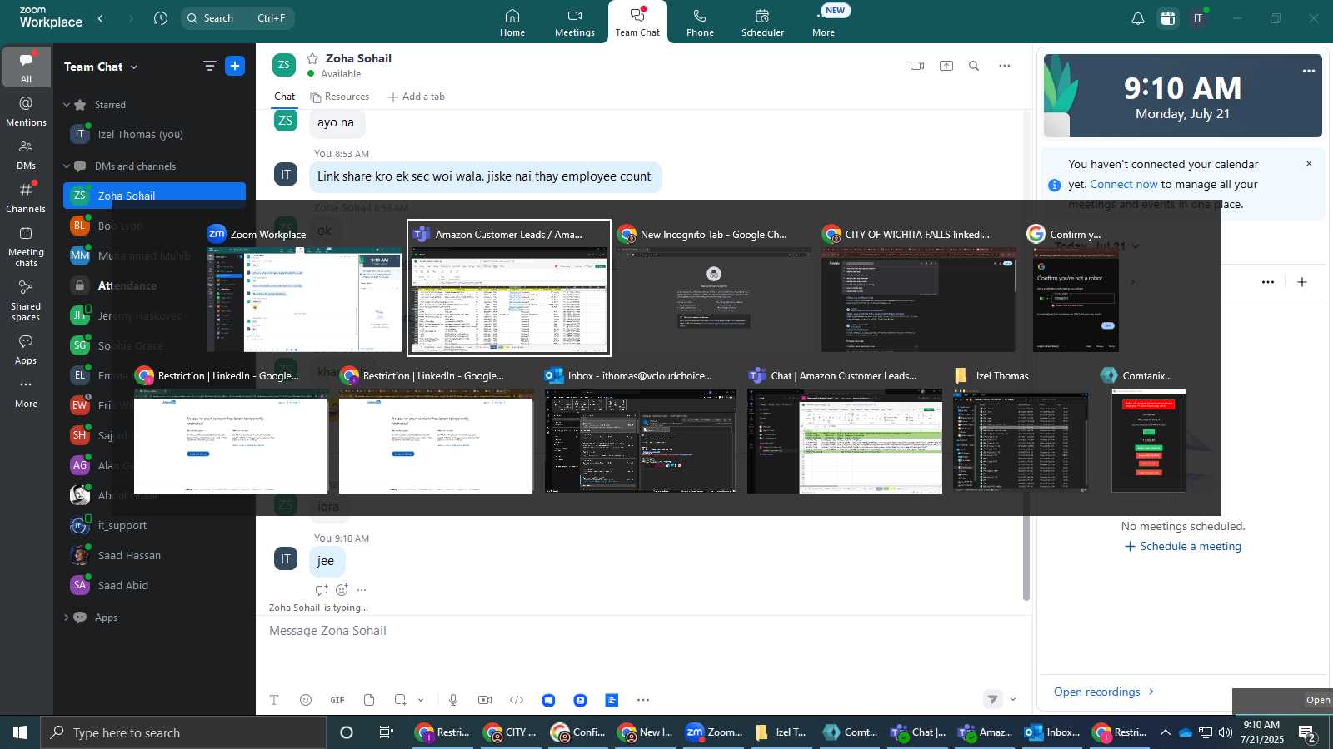
Task: Switch to New Incognito Tab window thumbnail
Action: pyautogui.click(x=713, y=288)
